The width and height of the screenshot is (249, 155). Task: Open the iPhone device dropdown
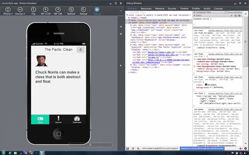[x=8, y=11]
